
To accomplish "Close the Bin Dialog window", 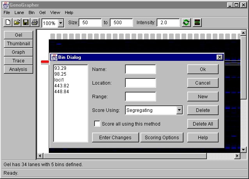I will pos(219,57).
